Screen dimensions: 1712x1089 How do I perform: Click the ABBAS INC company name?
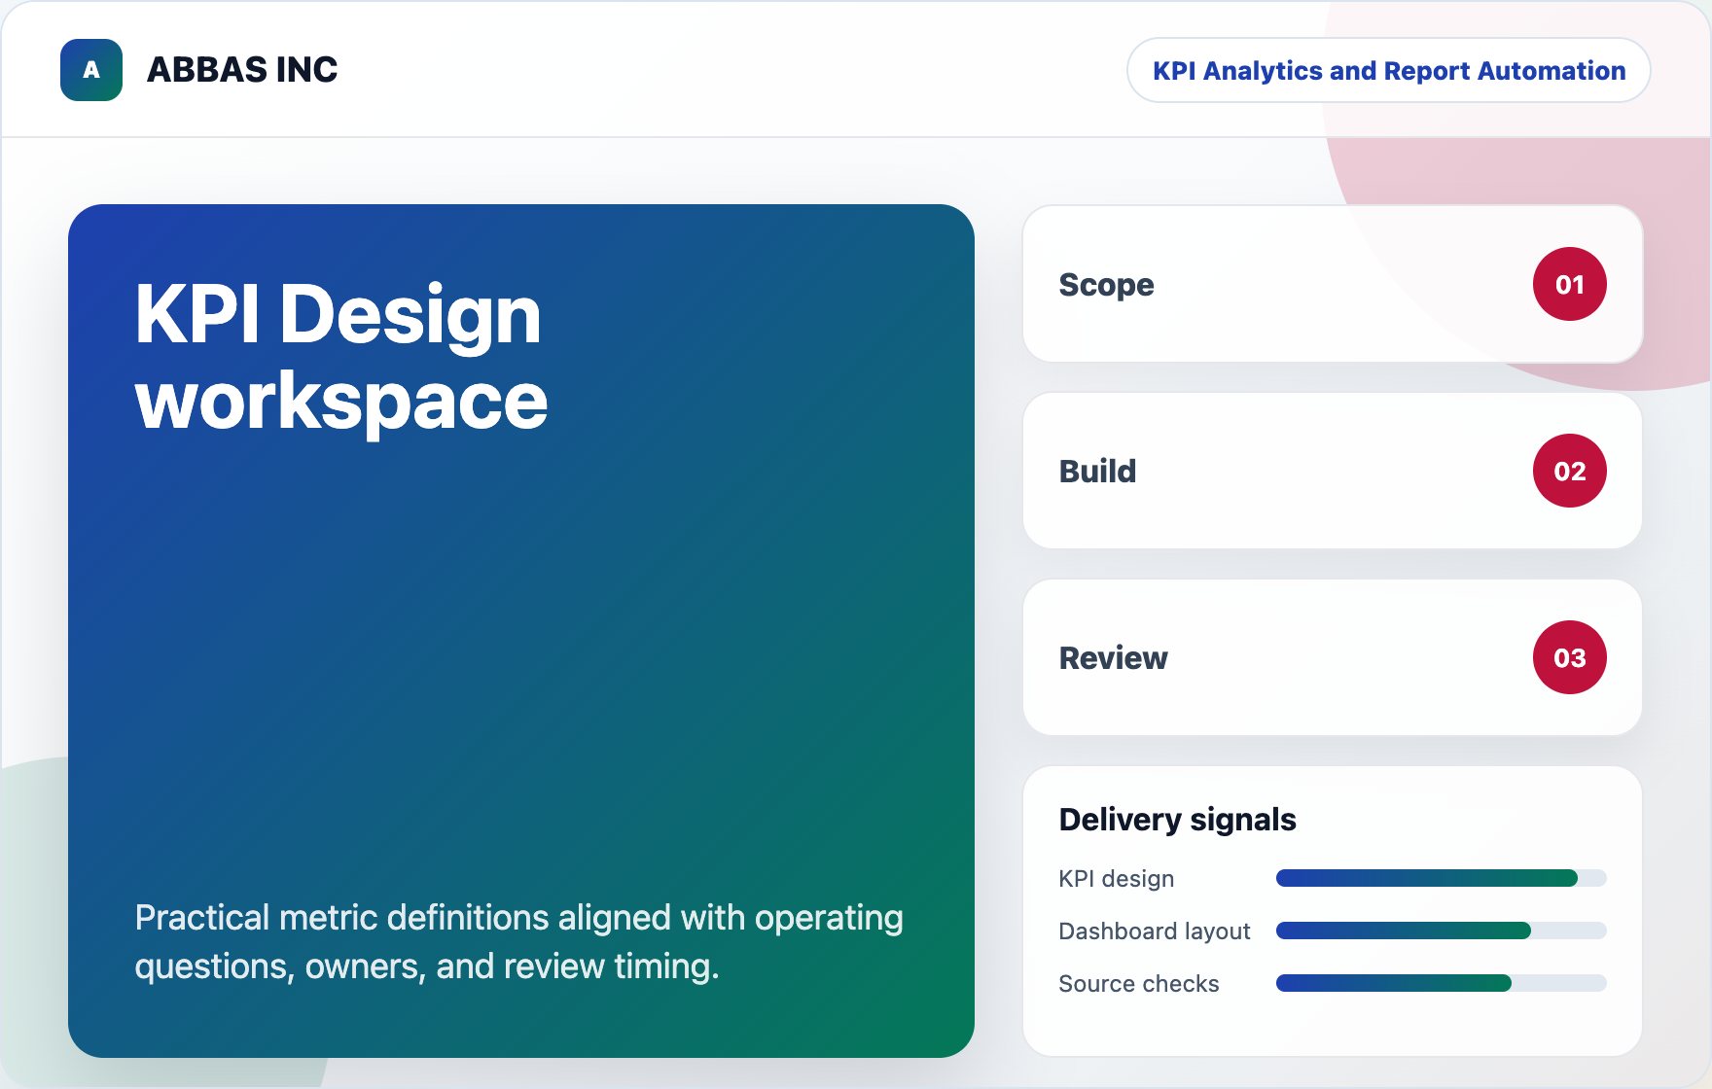coord(242,70)
